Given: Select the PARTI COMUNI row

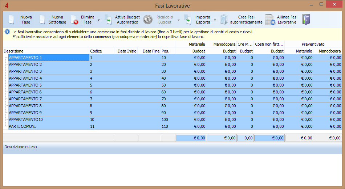Looking at the screenshot, I should tap(175, 126).
